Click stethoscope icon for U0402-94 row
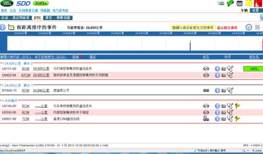The width and height of the screenshot is (263, 154). pyautogui.click(x=230, y=75)
